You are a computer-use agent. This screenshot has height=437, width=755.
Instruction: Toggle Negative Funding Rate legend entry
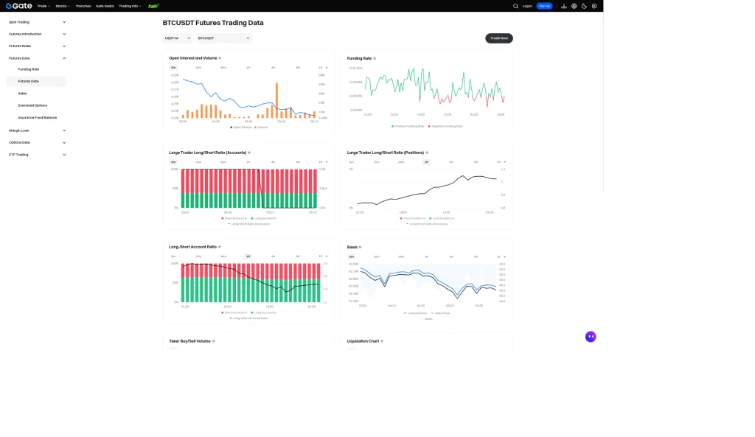coord(445,127)
